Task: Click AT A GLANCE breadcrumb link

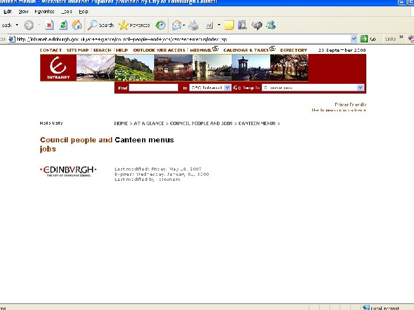Action: 149,123
